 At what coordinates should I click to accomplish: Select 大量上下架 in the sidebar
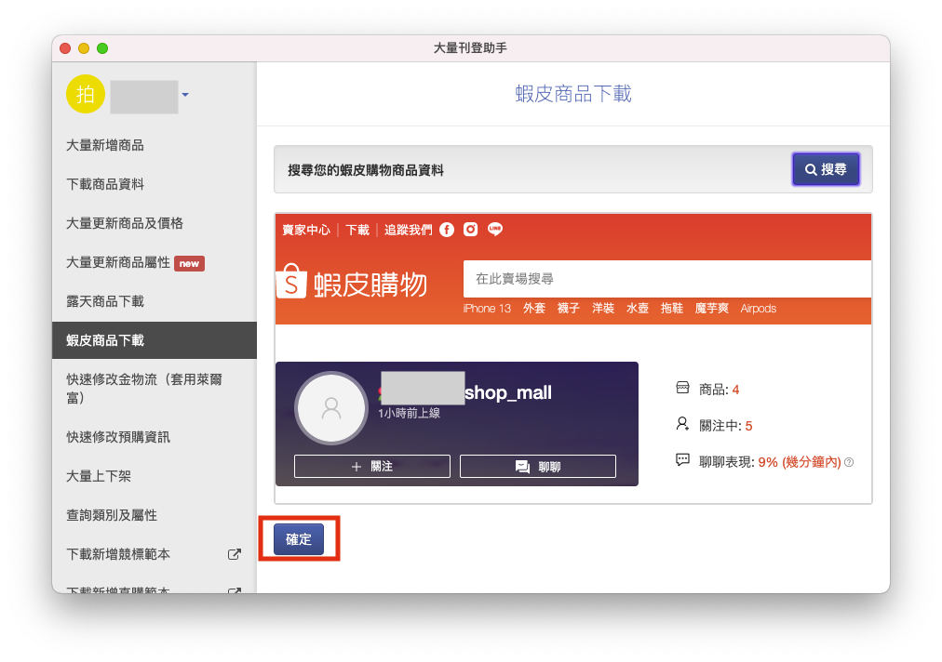tap(99, 476)
